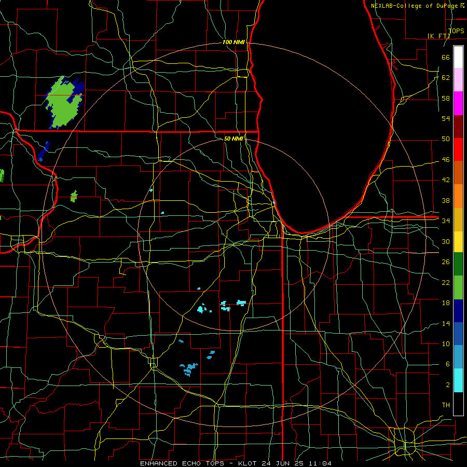Image resolution: width=467 pixels, height=467 pixels.
Task: Click the legend value '46'
Action: coord(446,159)
